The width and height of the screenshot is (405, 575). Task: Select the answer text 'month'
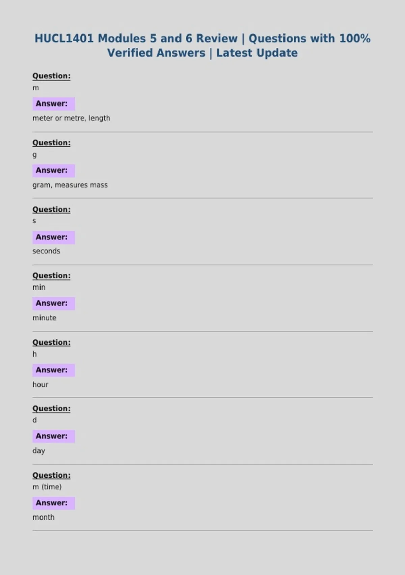pyautogui.click(x=43, y=517)
